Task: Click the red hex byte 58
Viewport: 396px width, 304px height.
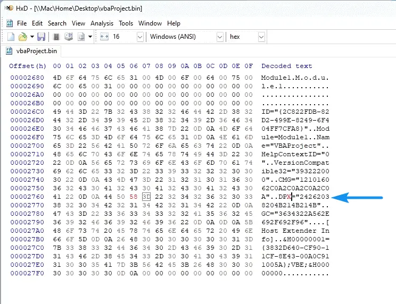Action: (134, 197)
